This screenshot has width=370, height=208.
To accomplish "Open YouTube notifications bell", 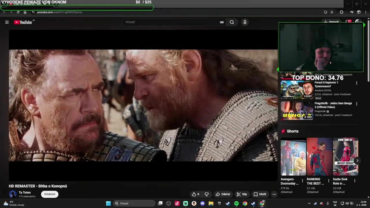I will (348, 22).
